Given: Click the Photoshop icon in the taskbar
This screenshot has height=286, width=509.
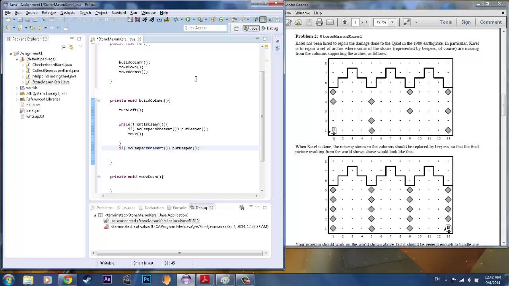Looking at the screenshot, I should [146, 279].
